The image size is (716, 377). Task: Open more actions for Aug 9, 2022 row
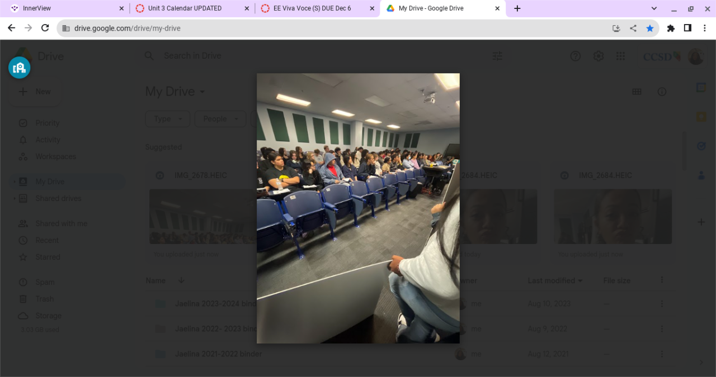click(662, 329)
